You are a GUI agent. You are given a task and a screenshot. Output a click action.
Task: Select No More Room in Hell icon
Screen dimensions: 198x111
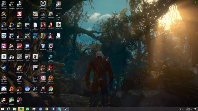(19, 5)
